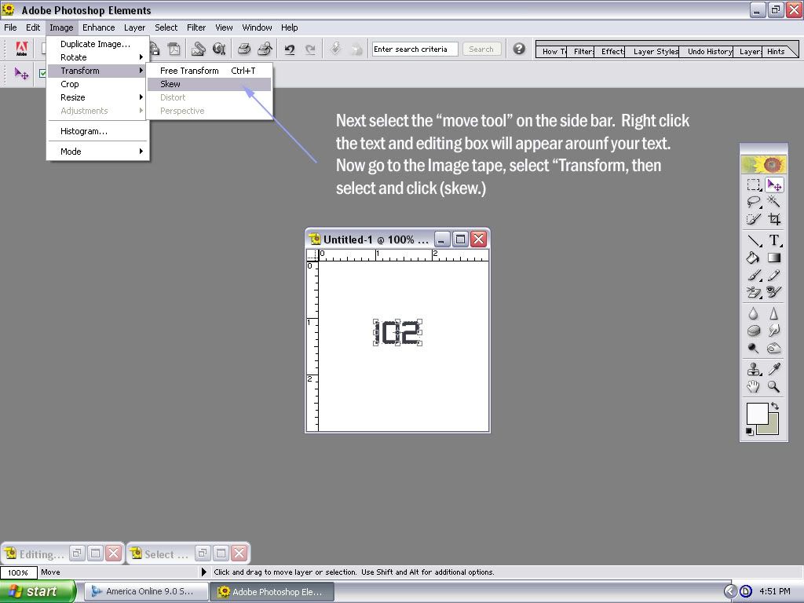The image size is (804, 603).
Task: Select the Gradient tool
Action: (x=774, y=258)
